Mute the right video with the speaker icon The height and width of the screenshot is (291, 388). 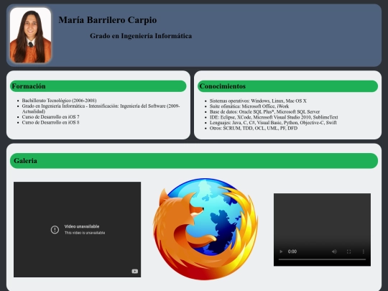click(x=334, y=251)
